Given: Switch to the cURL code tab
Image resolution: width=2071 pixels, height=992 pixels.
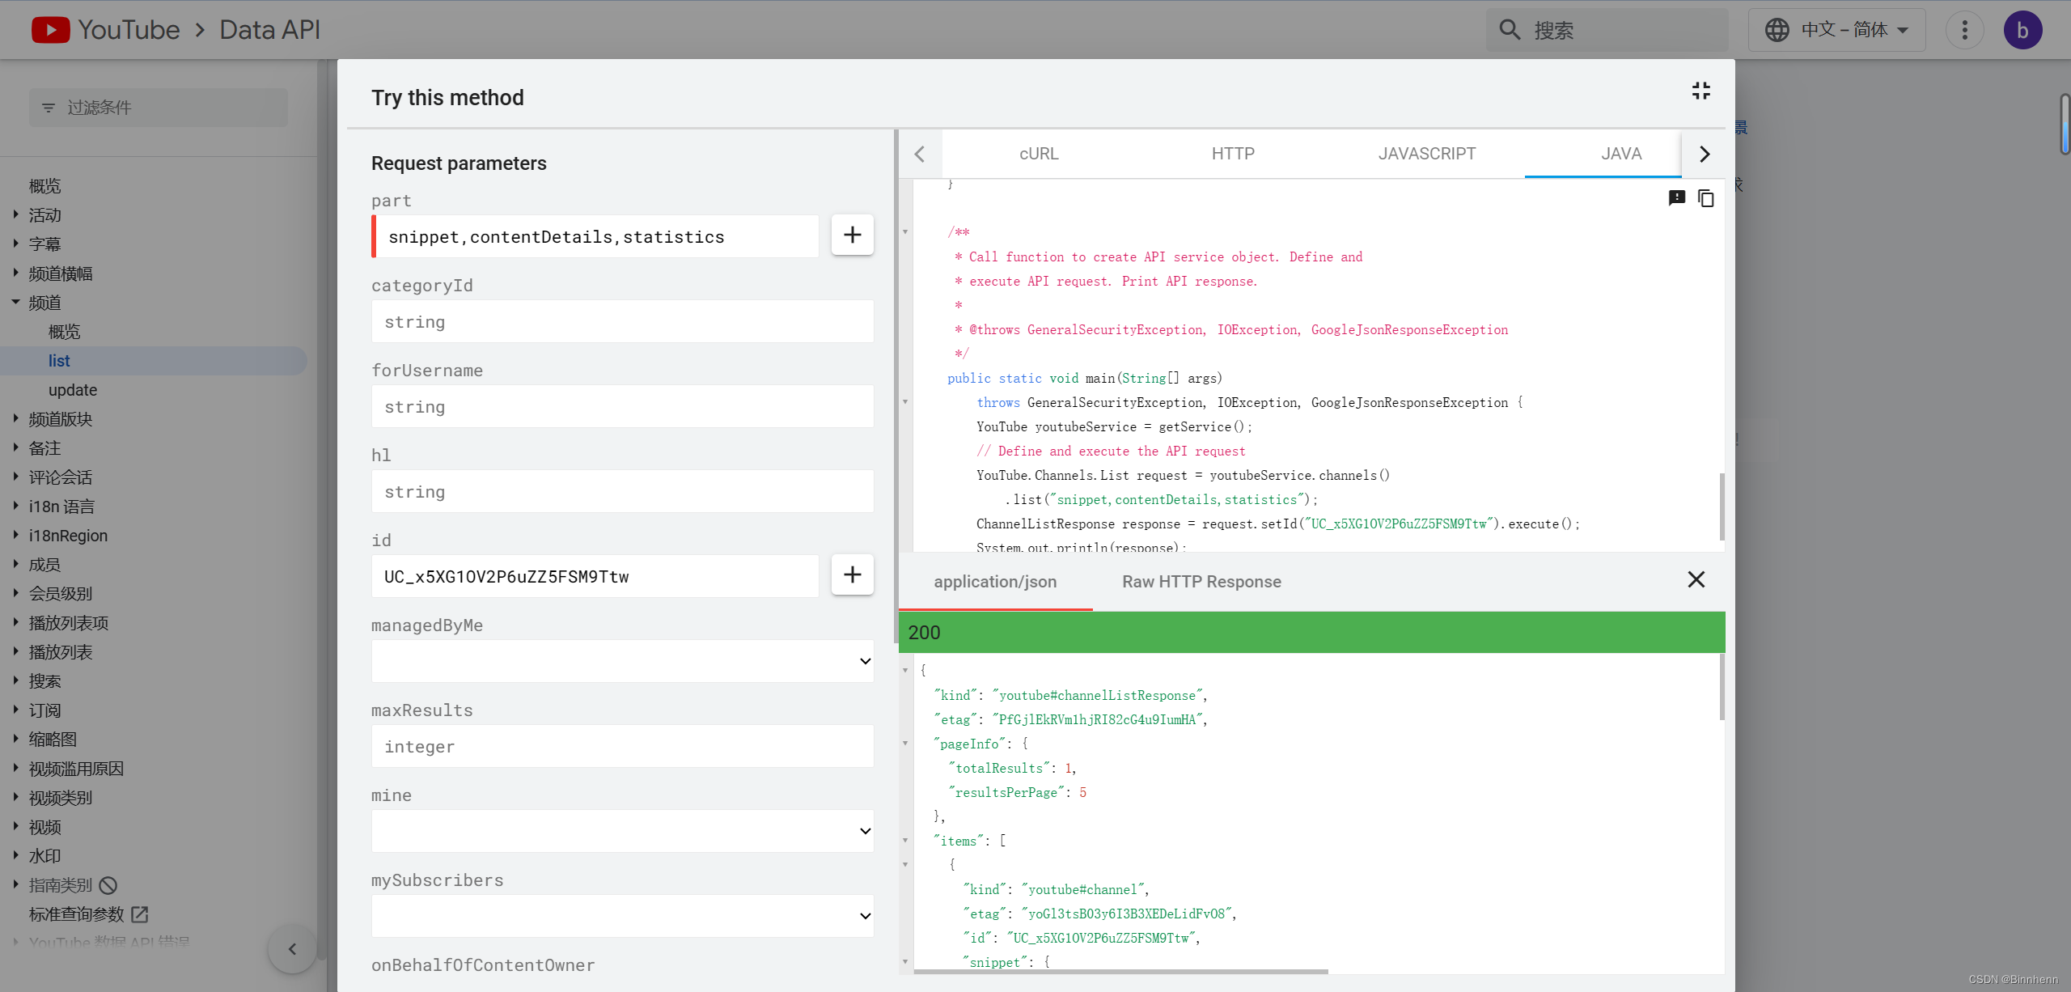Looking at the screenshot, I should (1039, 154).
